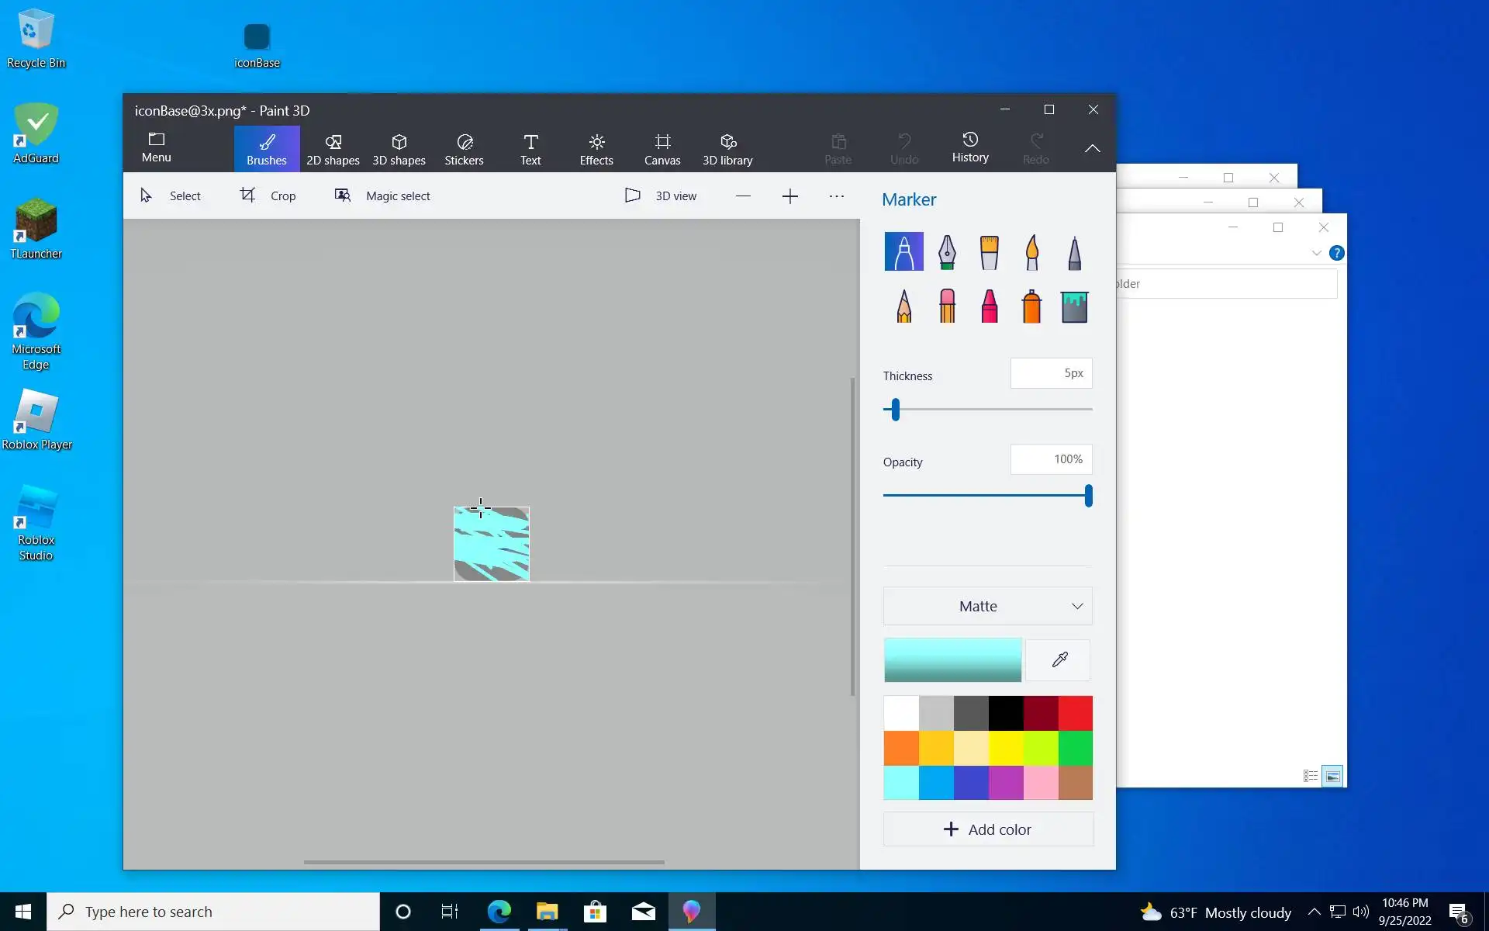Select the Eraser tool
The height and width of the screenshot is (931, 1489).
pyautogui.click(x=946, y=306)
